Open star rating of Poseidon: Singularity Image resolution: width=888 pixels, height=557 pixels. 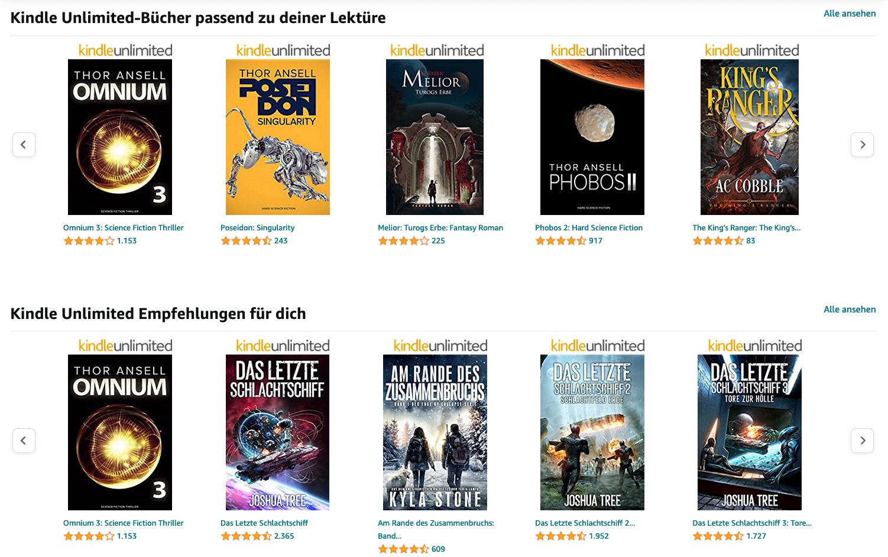(x=246, y=241)
